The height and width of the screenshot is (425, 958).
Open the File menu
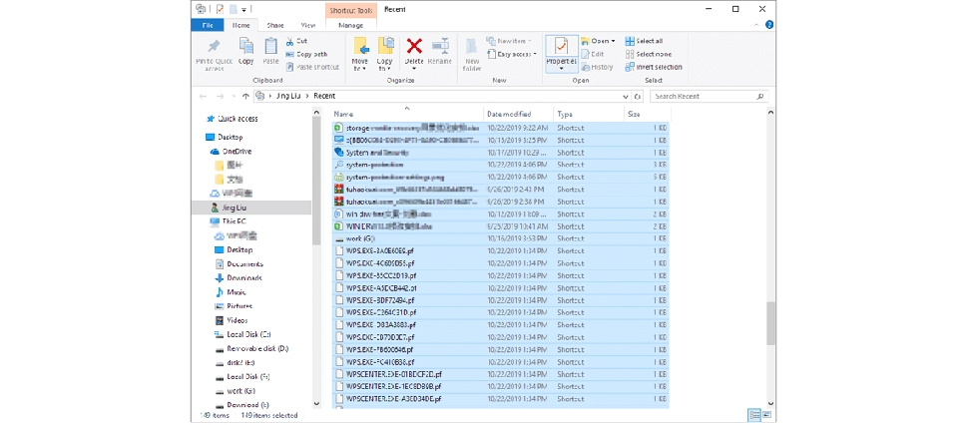[208, 25]
